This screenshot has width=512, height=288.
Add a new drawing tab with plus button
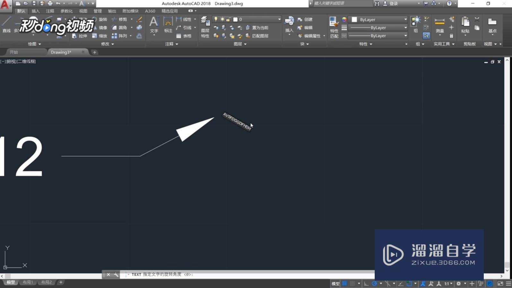pyautogui.click(x=94, y=52)
